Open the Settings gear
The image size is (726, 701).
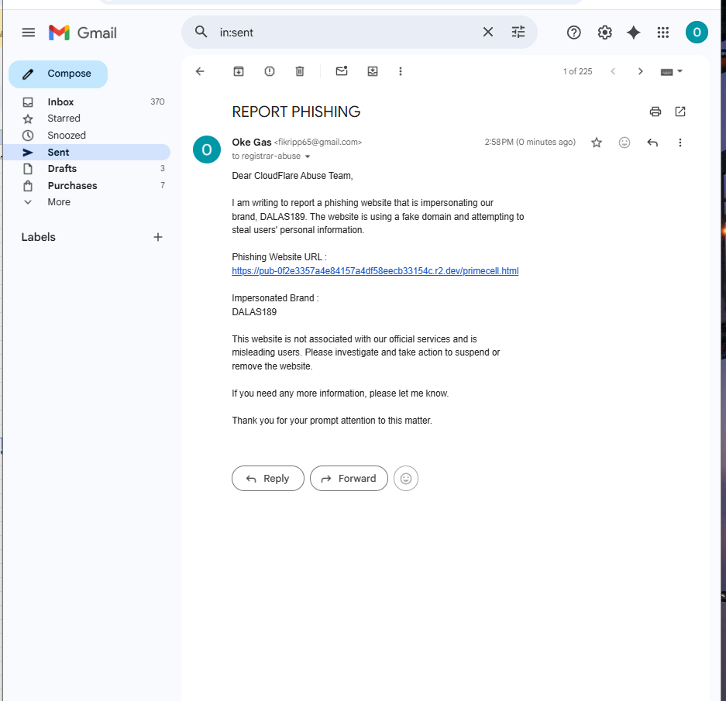point(604,33)
